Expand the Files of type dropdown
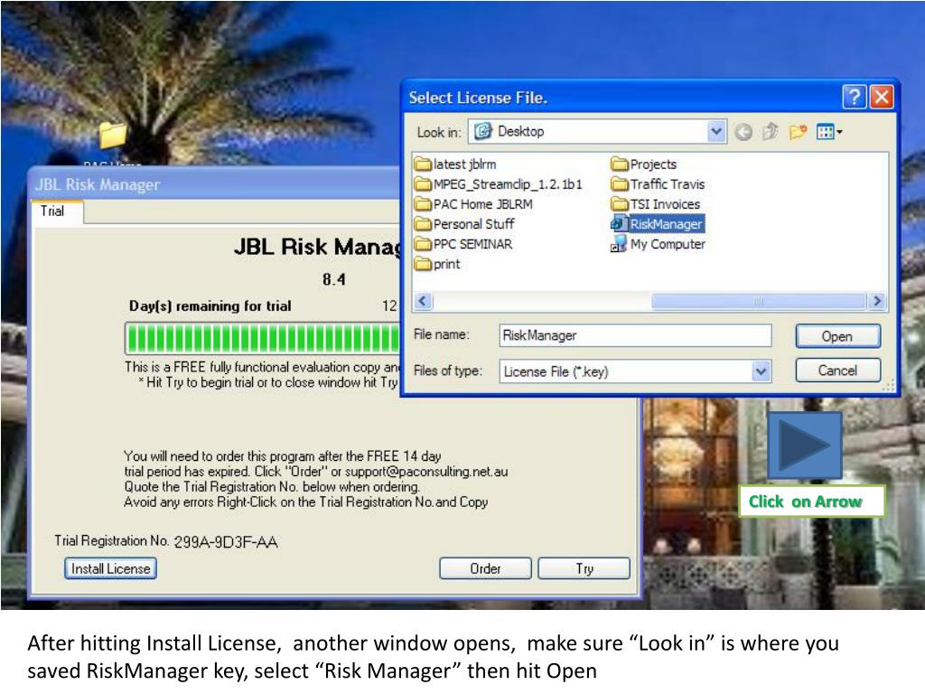Image resolution: width=925 pixels, height=694 pixels. [761, 371]
